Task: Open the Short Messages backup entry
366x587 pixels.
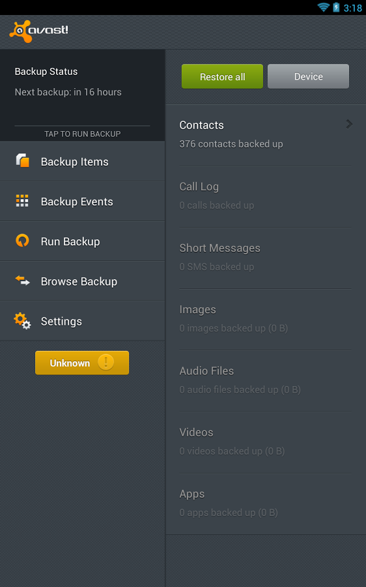Action: pyautogui.click(x=266, y=258)
